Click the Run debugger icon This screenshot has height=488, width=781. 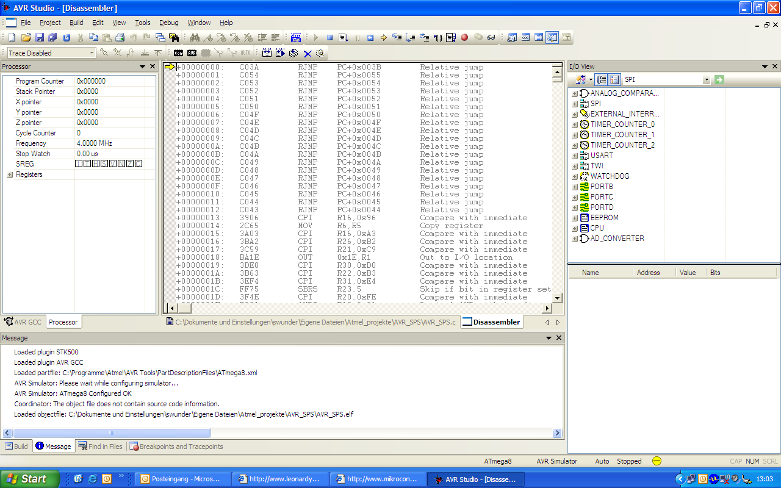344,37
